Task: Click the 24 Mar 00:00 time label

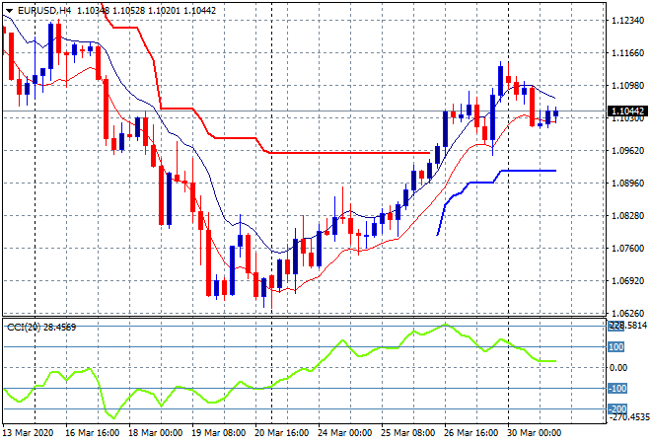Action: (344, 433)
